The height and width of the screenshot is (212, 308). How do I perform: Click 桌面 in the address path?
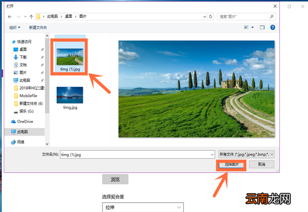pyautogui.click(x=68, y=16)
